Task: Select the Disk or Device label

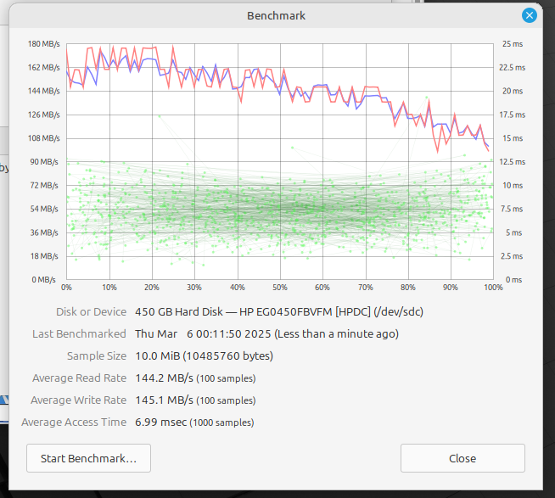Action: pyautogui.click(x=91, y=311)
